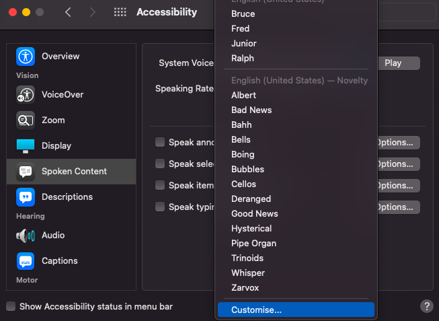Open the Descriptions icon in sidebar
Viewport: 439px width, 321px height.
click(26, 197)
